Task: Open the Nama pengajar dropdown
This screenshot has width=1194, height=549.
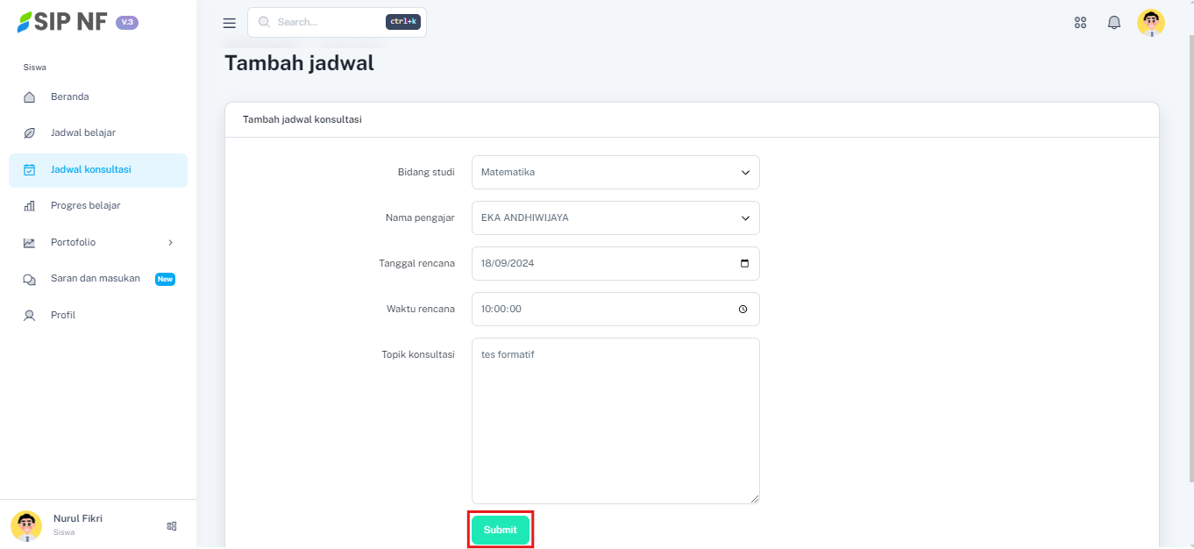Action: 615,217
